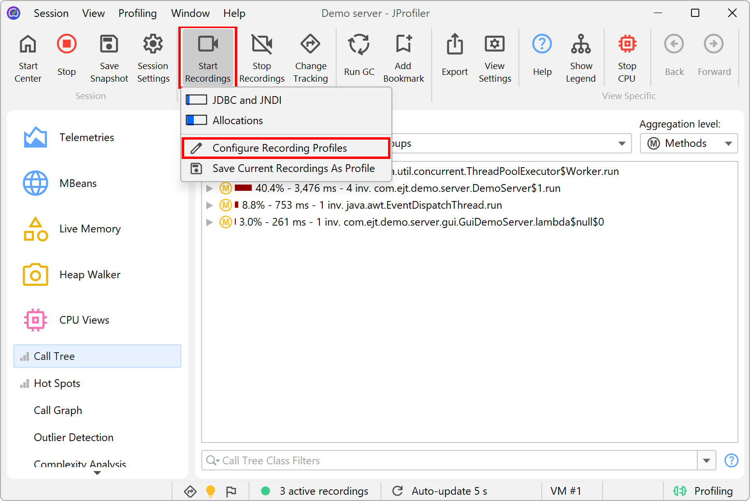Expand the EventDispatchThread.run tree node
The height and width of the screenshot is (501, 750).
(210, 205)
